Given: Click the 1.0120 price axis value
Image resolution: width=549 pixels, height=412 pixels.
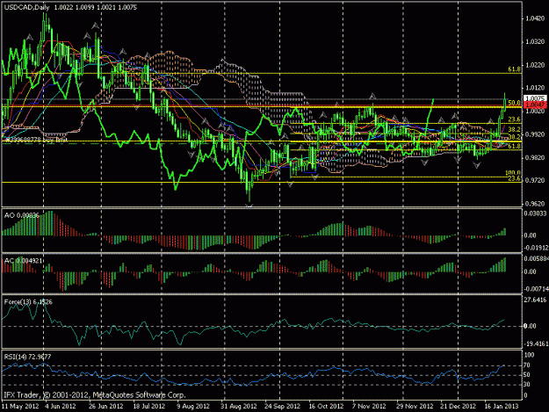Looking at the screenshot, I should 535,88.
